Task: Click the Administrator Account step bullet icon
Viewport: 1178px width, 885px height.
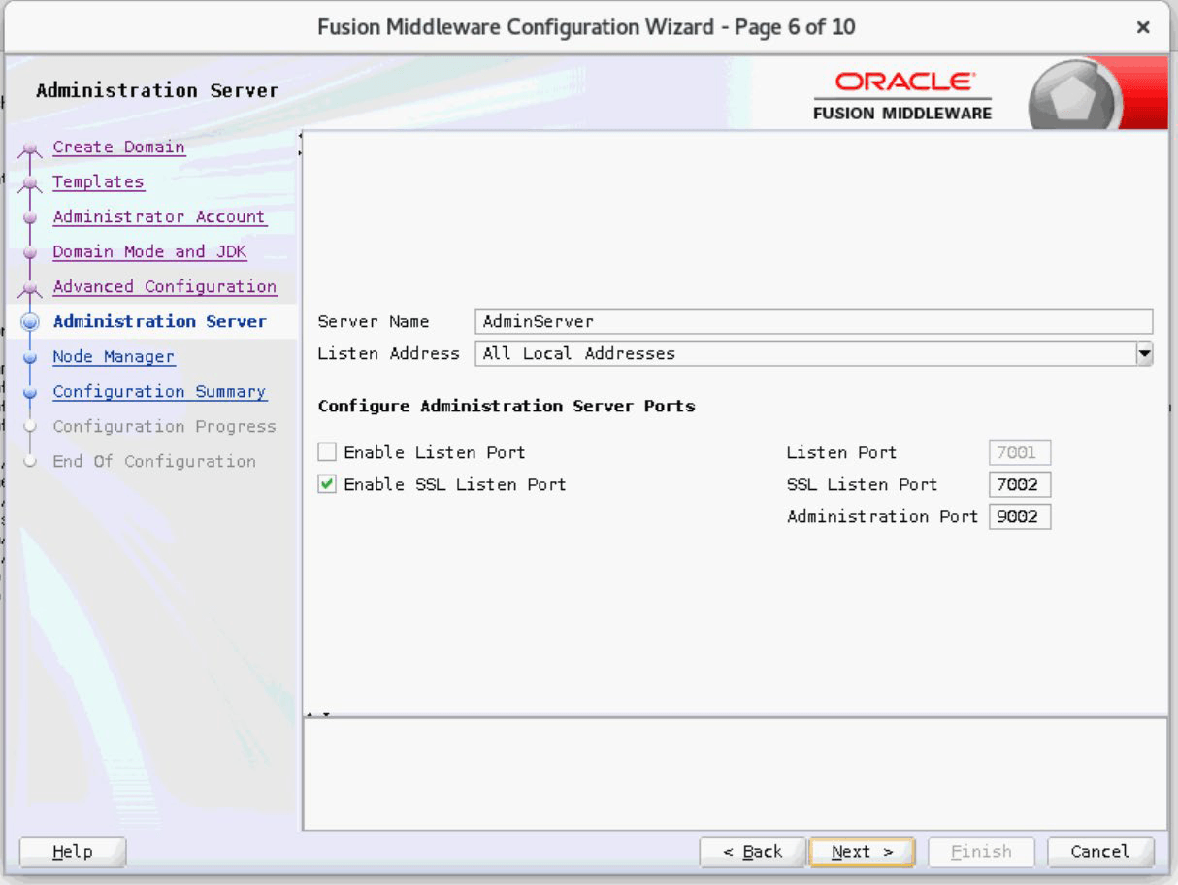Action: 30,217
